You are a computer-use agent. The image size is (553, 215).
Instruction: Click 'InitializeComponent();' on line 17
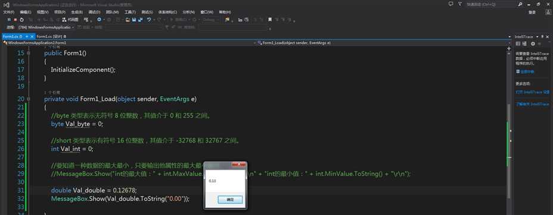83,69
